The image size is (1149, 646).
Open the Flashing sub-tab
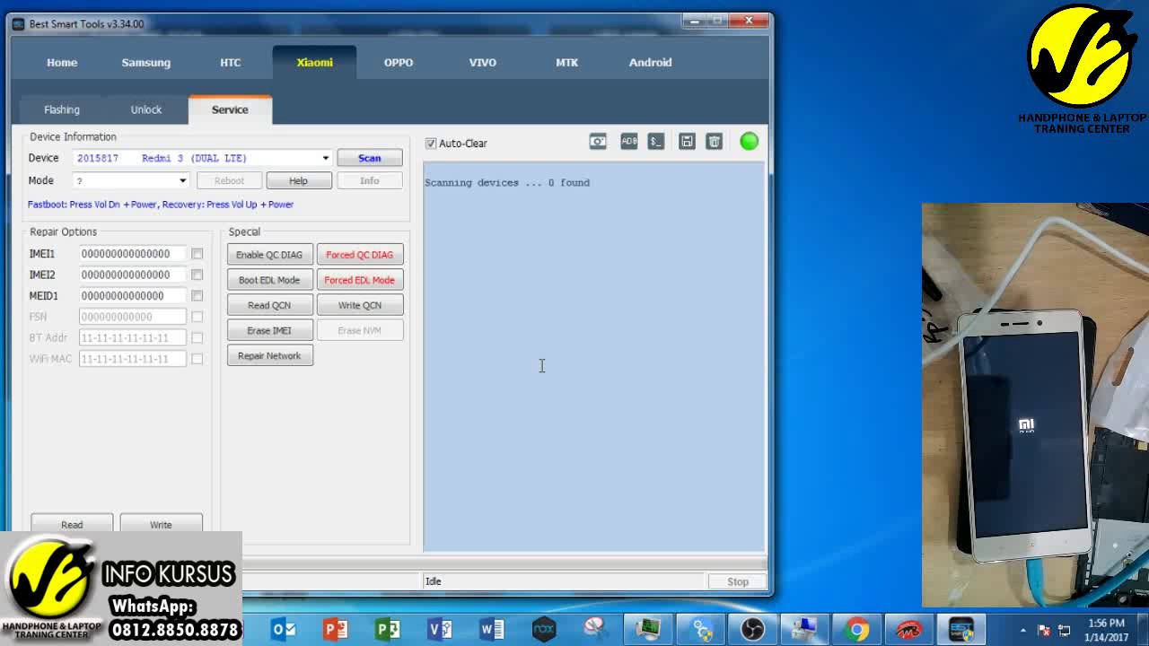(x=62, y=109)
